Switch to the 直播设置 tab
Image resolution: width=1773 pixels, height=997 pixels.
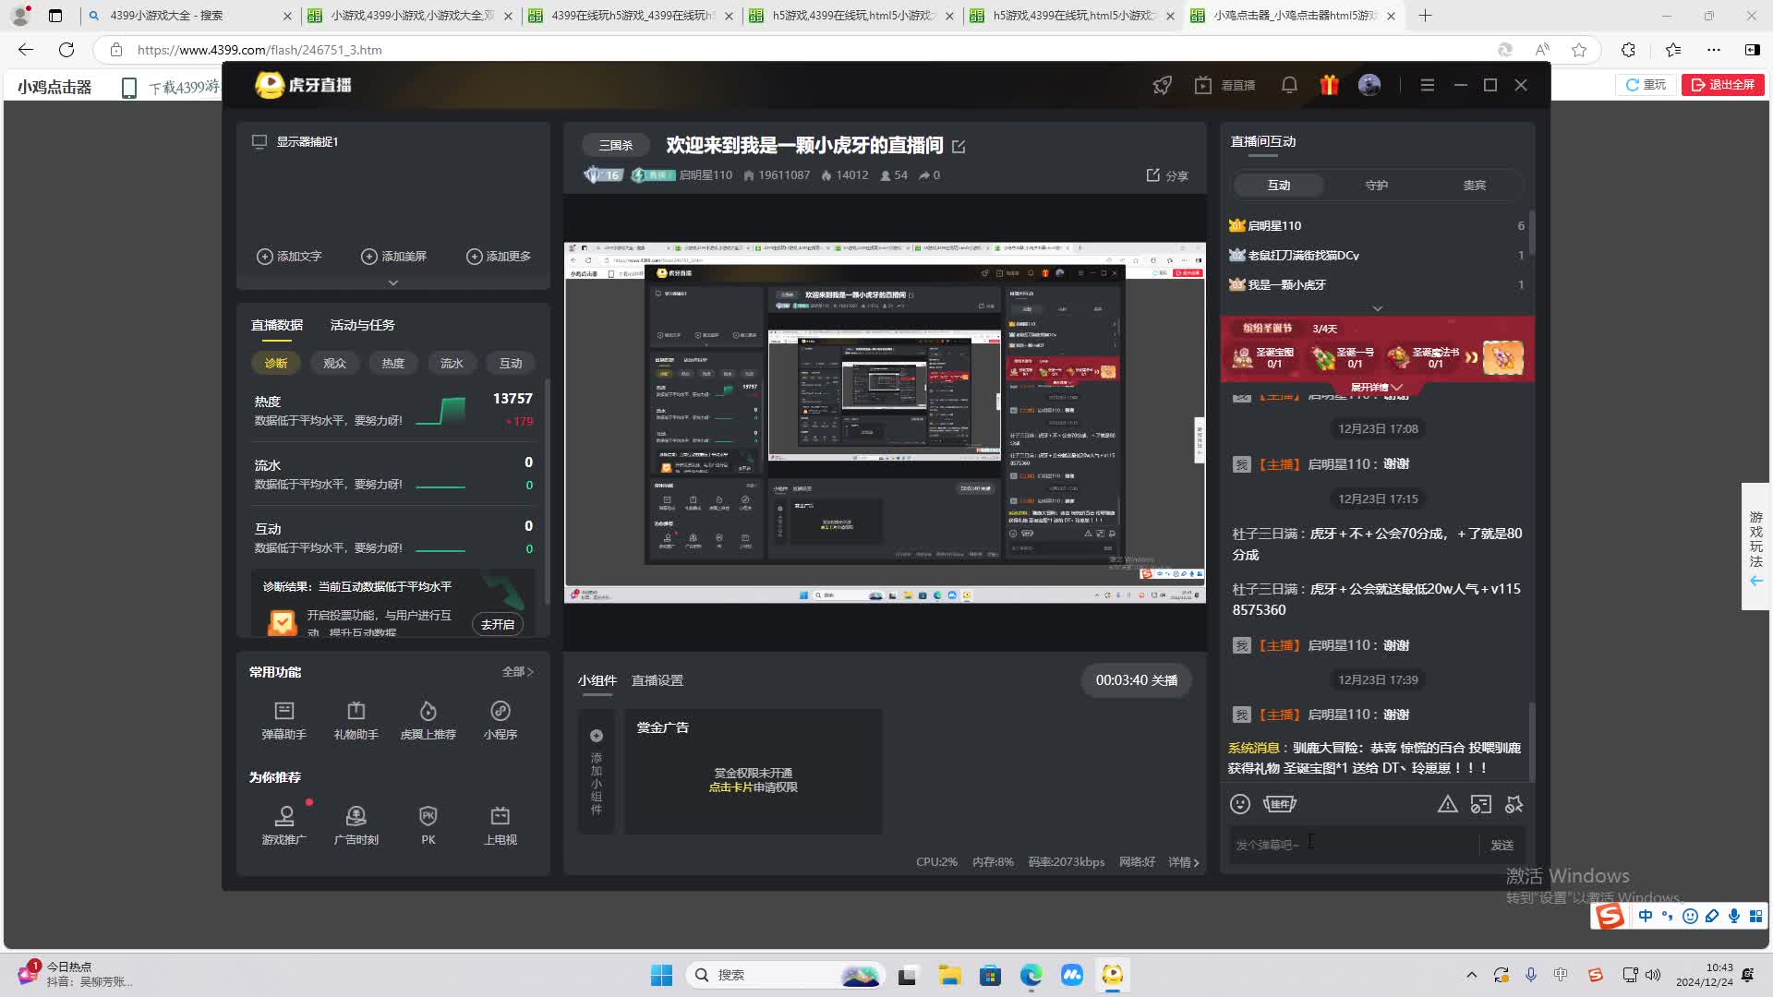pyautogui.click(x=657, y=680)
